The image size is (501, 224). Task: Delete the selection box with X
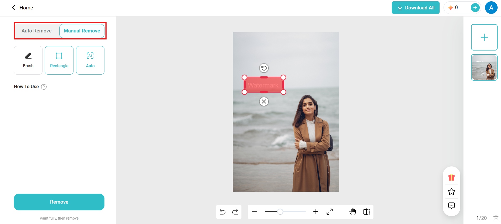[264, 101]
